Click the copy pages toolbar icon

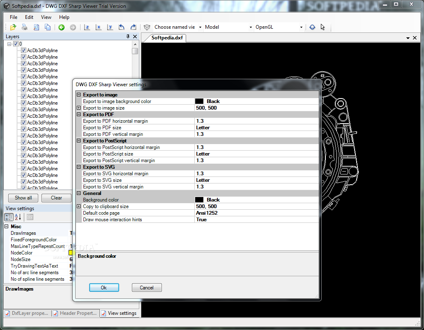tap(48, 27)
